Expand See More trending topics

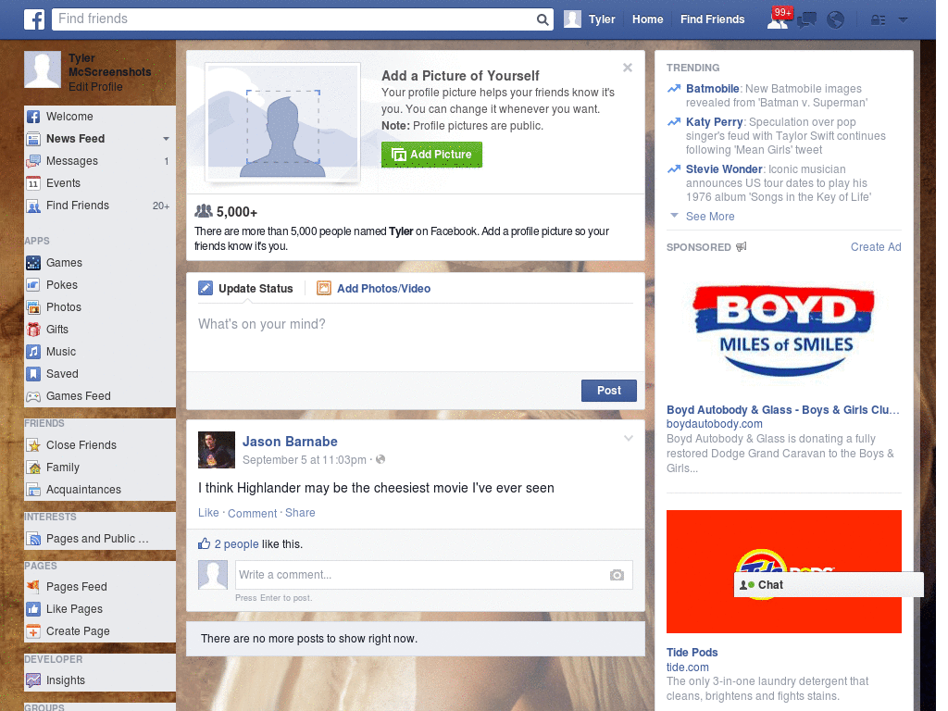[x=710, y=217]
